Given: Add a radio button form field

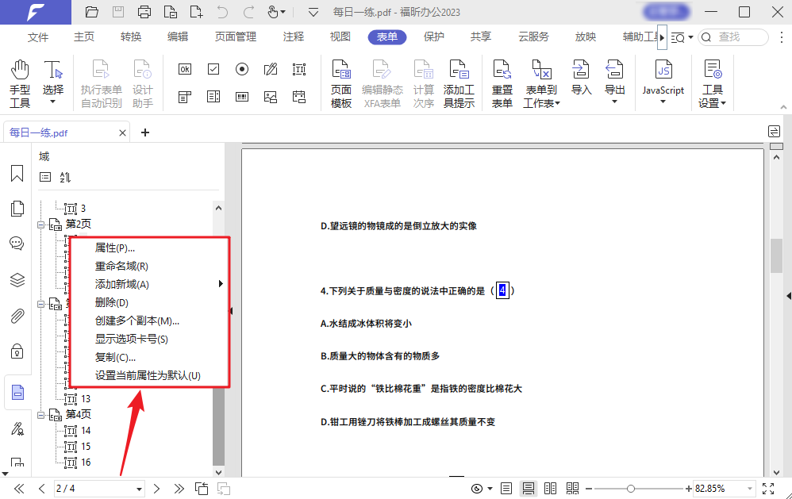Looking at the screenshot, I should [242, 70].
